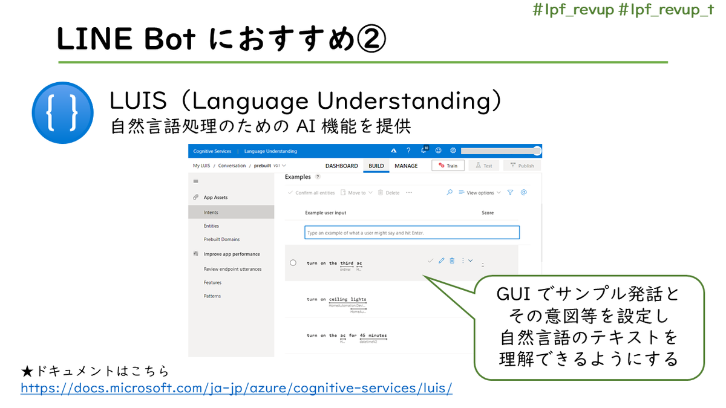The image size is (726, 408).
Task: Click the @ entity filter icon
Action: tap(524, 192)
